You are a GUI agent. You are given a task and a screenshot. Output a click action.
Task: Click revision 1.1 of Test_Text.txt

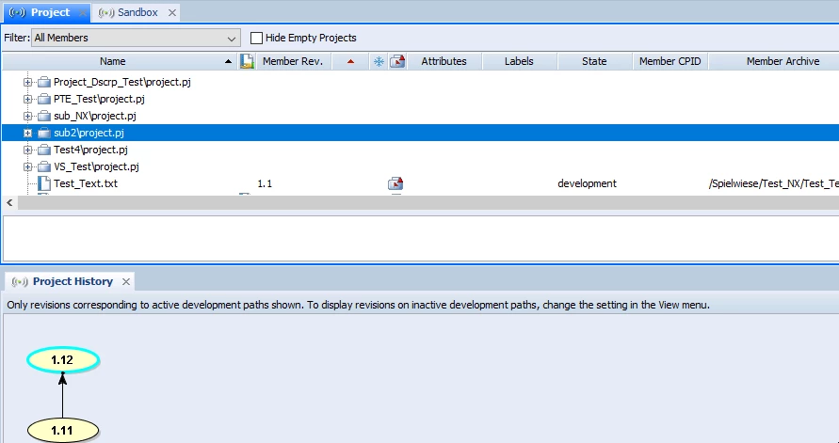tap(265, 183)
